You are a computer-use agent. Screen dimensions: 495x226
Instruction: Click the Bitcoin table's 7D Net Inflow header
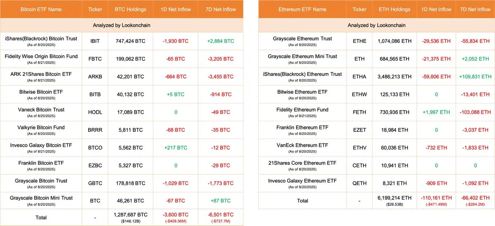point(220,9)
